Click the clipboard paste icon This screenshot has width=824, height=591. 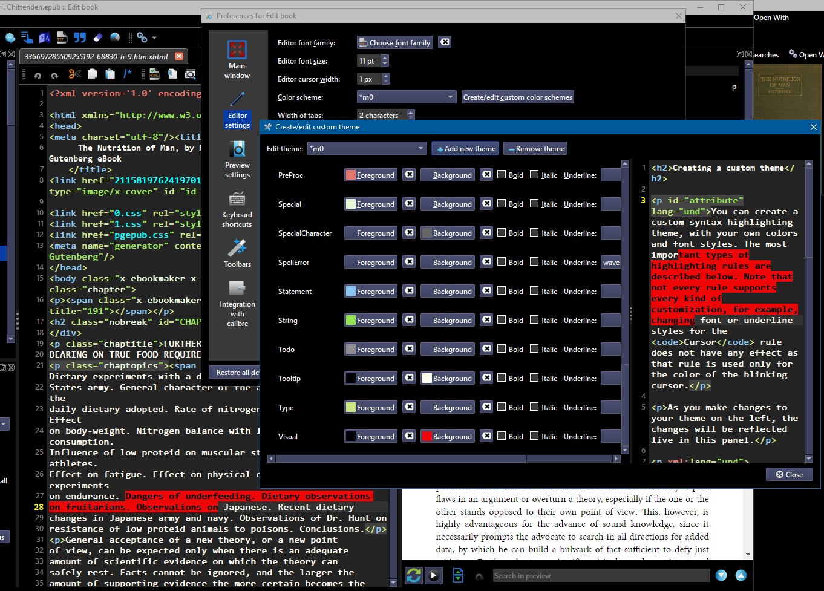[110, 74]
